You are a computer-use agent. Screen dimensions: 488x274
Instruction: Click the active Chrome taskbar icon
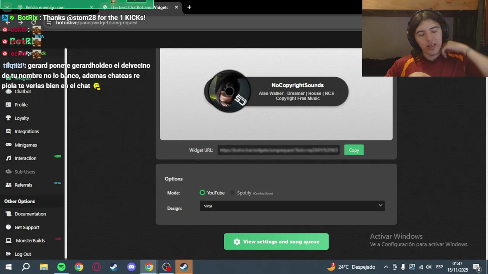pyautogui.click(x=149, y=267)
